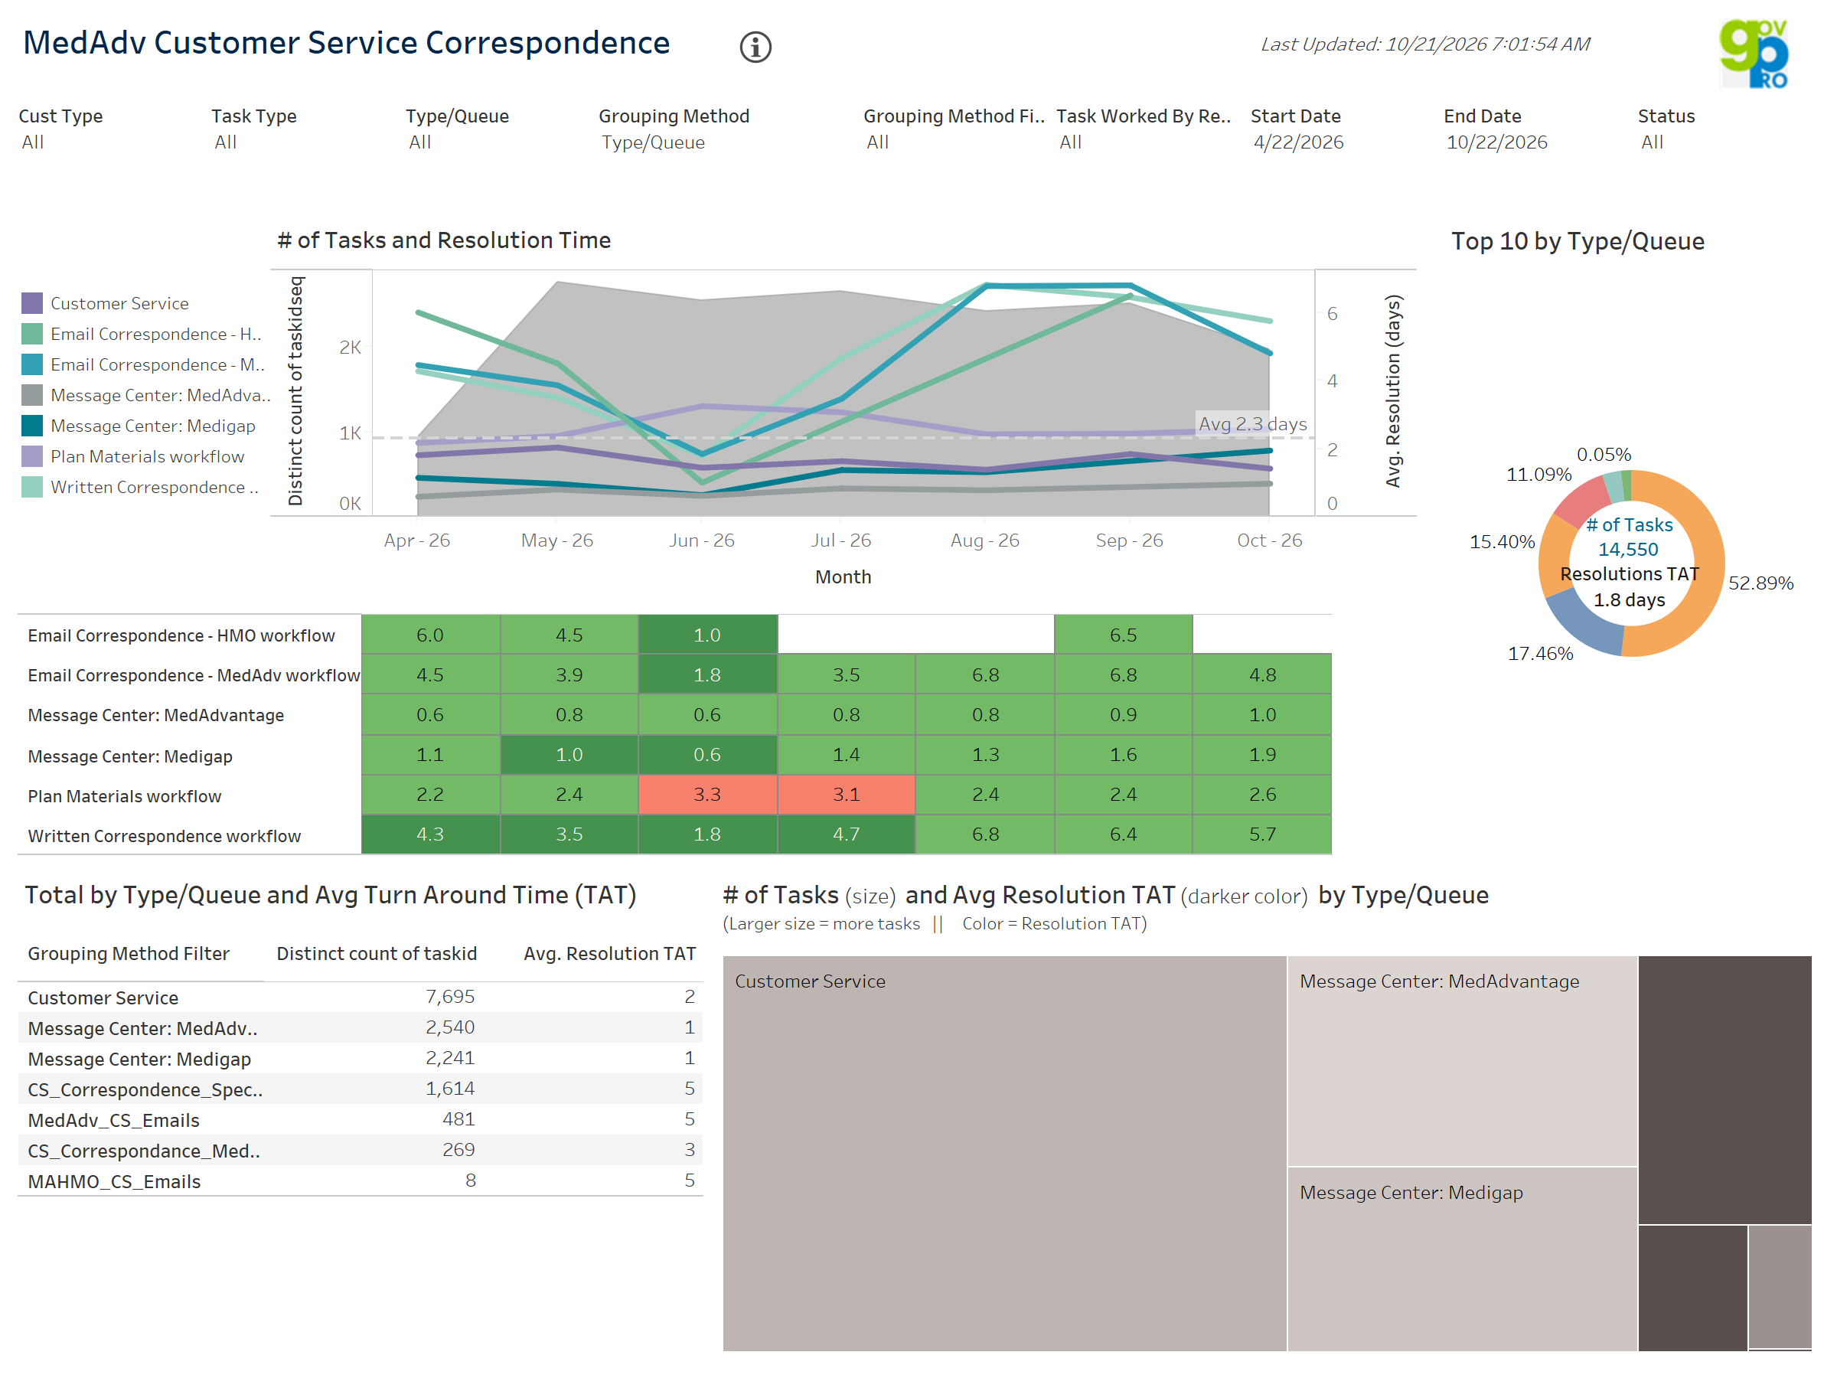
Task: Click the MedAdv_CS_Emails count 481
Action: pyautogui.click(x=458, y=1120)
